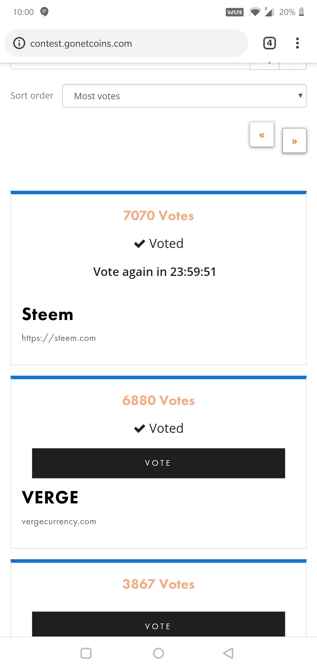Open the Most votes sort order dropdown
Image resolution: width=317 pixels, height=670 pixels.
coord(184,96)
